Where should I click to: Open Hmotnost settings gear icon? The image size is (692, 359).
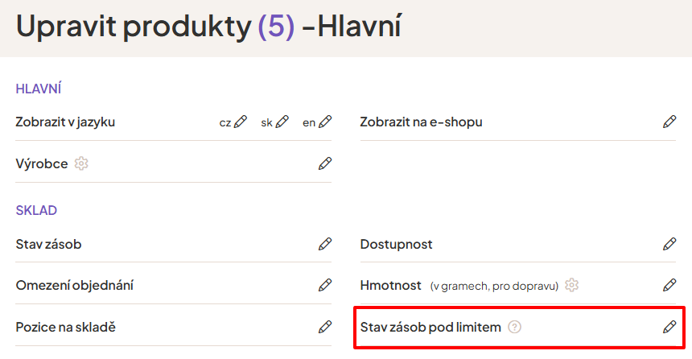[x=572, y=285]
